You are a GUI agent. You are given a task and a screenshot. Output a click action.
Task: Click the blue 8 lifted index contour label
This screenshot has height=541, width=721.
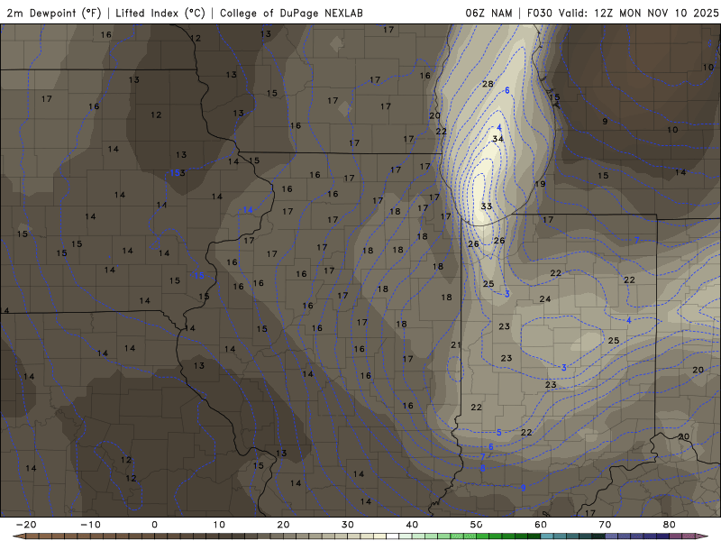click(x=483, y=468)
